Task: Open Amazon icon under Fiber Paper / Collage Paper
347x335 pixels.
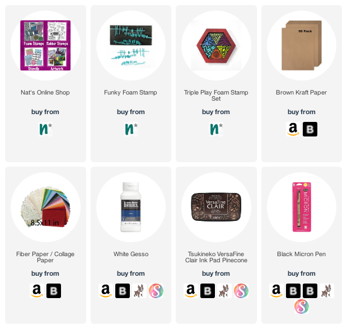Action: coord(37,291)
